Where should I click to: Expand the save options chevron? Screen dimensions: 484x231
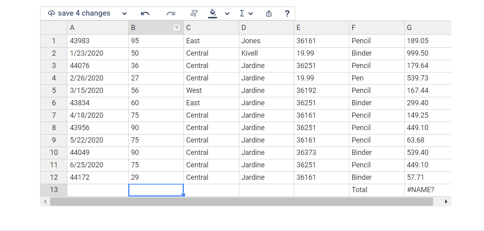point(124,13)
